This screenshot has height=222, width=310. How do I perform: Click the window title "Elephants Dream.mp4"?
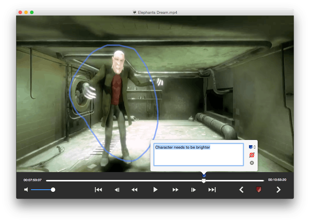[x=158, y=12]
